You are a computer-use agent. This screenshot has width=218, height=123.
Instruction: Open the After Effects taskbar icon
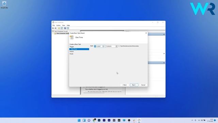pos(109,120)
